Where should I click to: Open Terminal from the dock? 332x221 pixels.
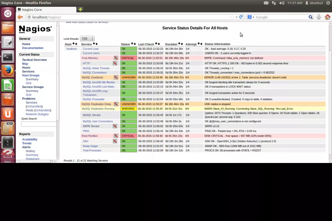pyautogui.click(x=8, y=57)
